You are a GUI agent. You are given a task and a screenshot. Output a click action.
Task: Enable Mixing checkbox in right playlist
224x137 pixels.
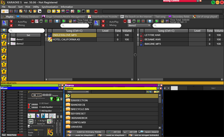click(107, 25)
